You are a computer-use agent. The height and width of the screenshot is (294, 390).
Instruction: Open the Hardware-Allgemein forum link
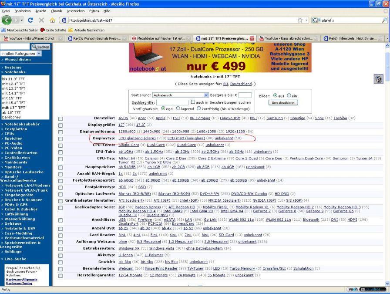(22, 280)
